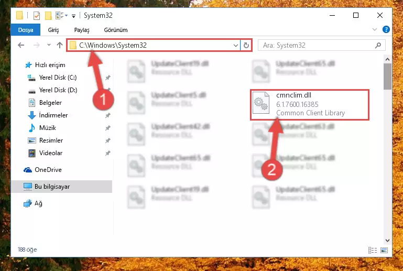Click the Müzik note icon
This screenshot has height=271, width=403.
coord(32,128)
